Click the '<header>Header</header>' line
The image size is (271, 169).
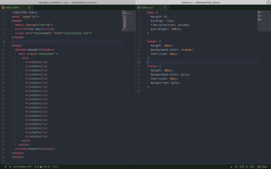click(x=35, y=50)
